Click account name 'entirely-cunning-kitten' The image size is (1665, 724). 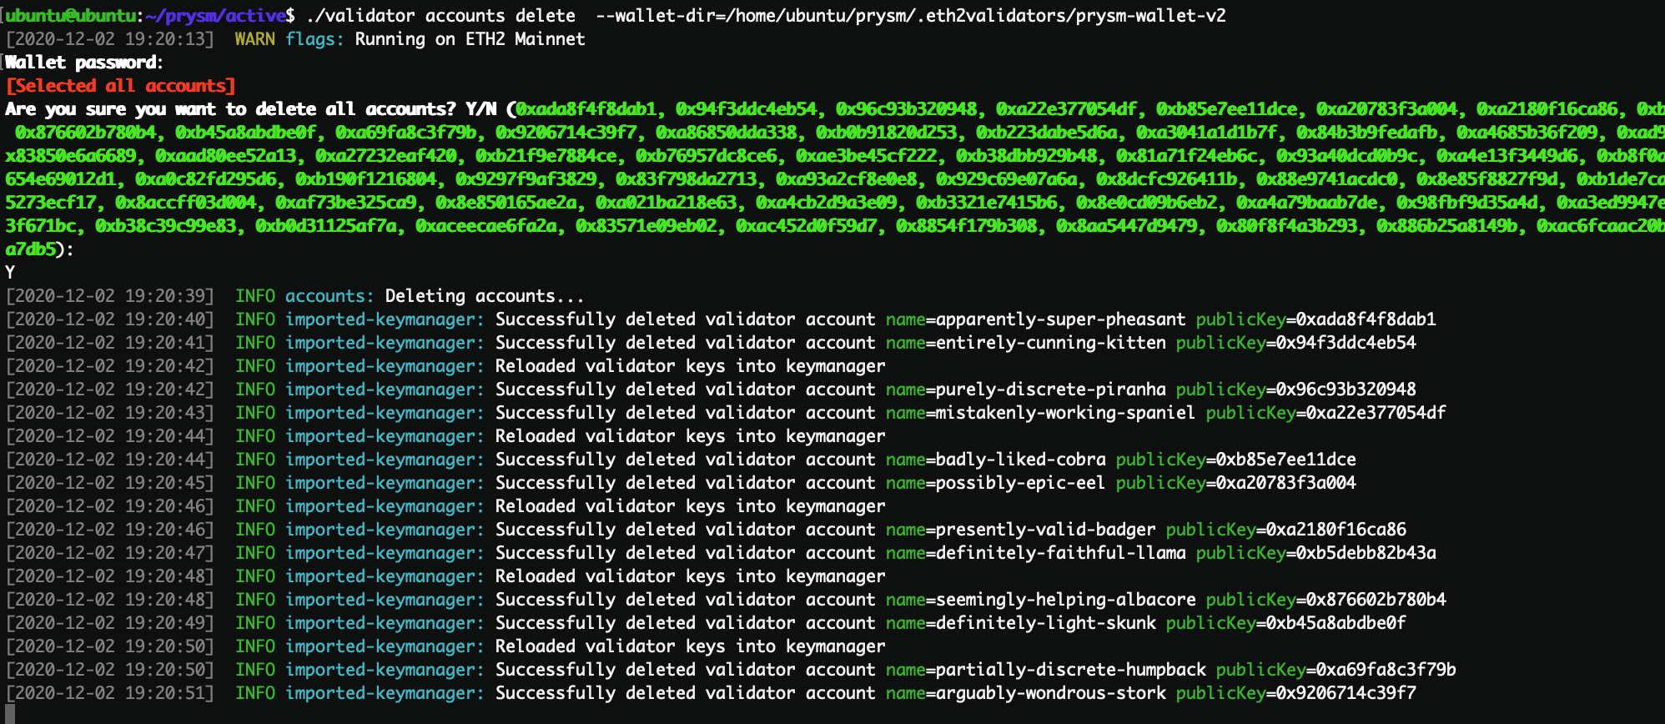coord(1050,343)
